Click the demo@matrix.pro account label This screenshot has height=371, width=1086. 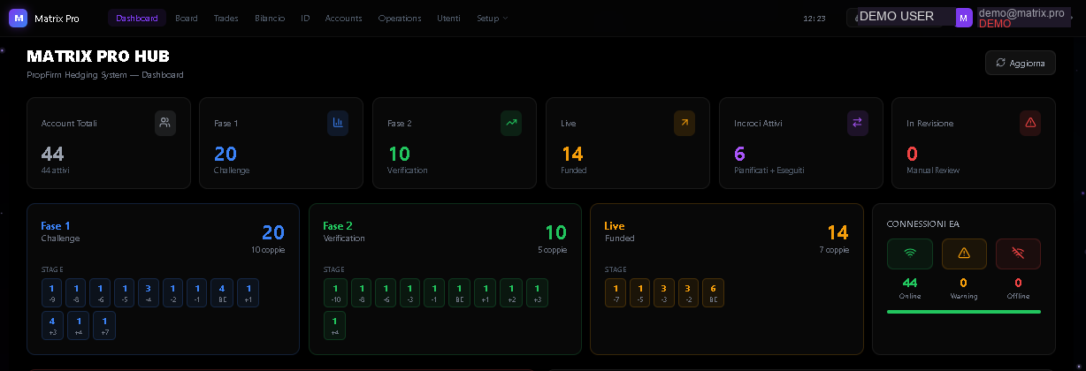click(1021, 12)
